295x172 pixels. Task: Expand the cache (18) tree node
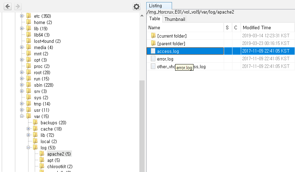pos(28,128)
